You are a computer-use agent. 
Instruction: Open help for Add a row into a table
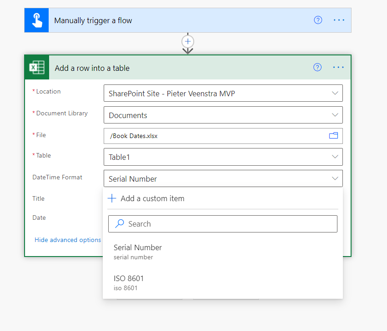[317, 67]
